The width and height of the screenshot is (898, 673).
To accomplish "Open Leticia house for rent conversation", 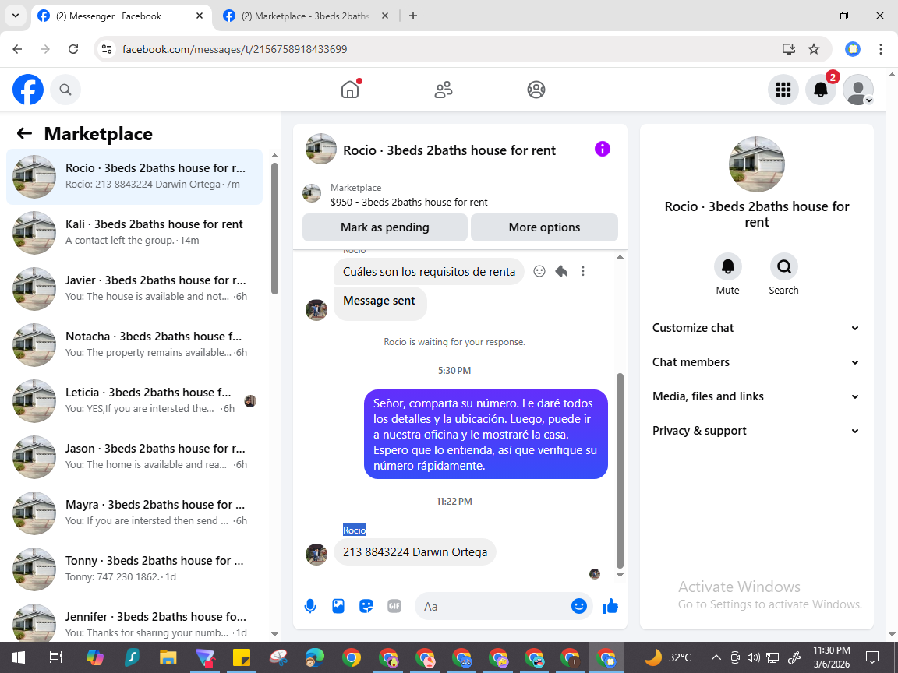I will pyautogui.click(x=135, y=400).
